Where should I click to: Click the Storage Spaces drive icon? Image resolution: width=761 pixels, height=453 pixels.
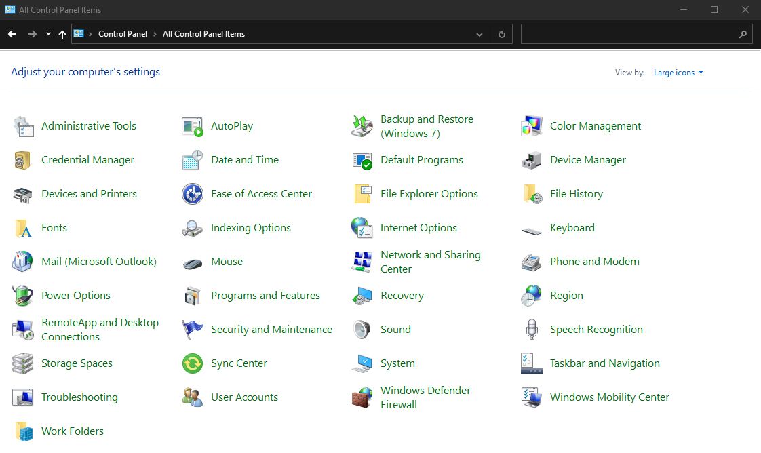click(x=23, y=363)
